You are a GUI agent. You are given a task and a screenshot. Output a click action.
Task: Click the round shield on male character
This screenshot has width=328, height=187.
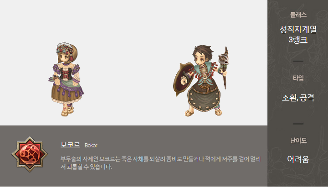183,79
